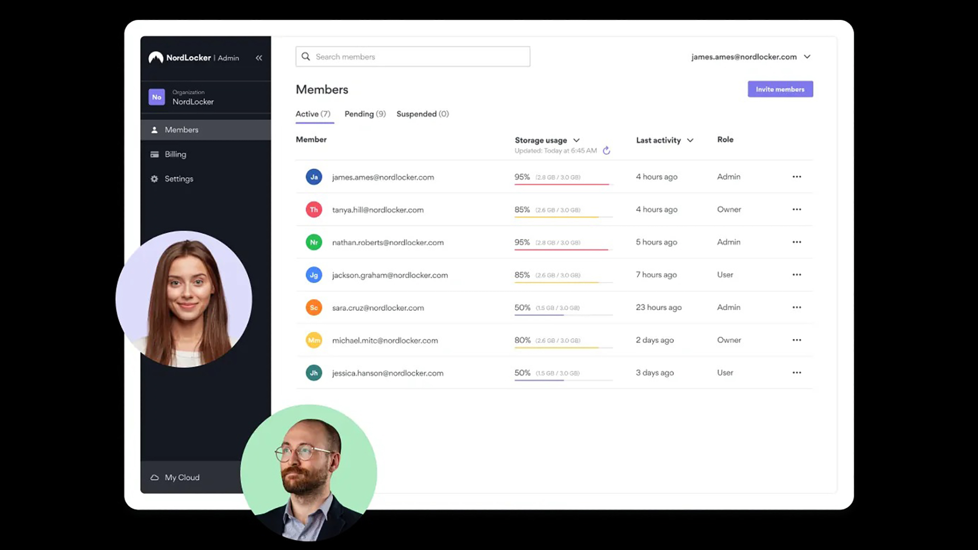
Task: Click 23 hours ago activity value
Action: 659,307
